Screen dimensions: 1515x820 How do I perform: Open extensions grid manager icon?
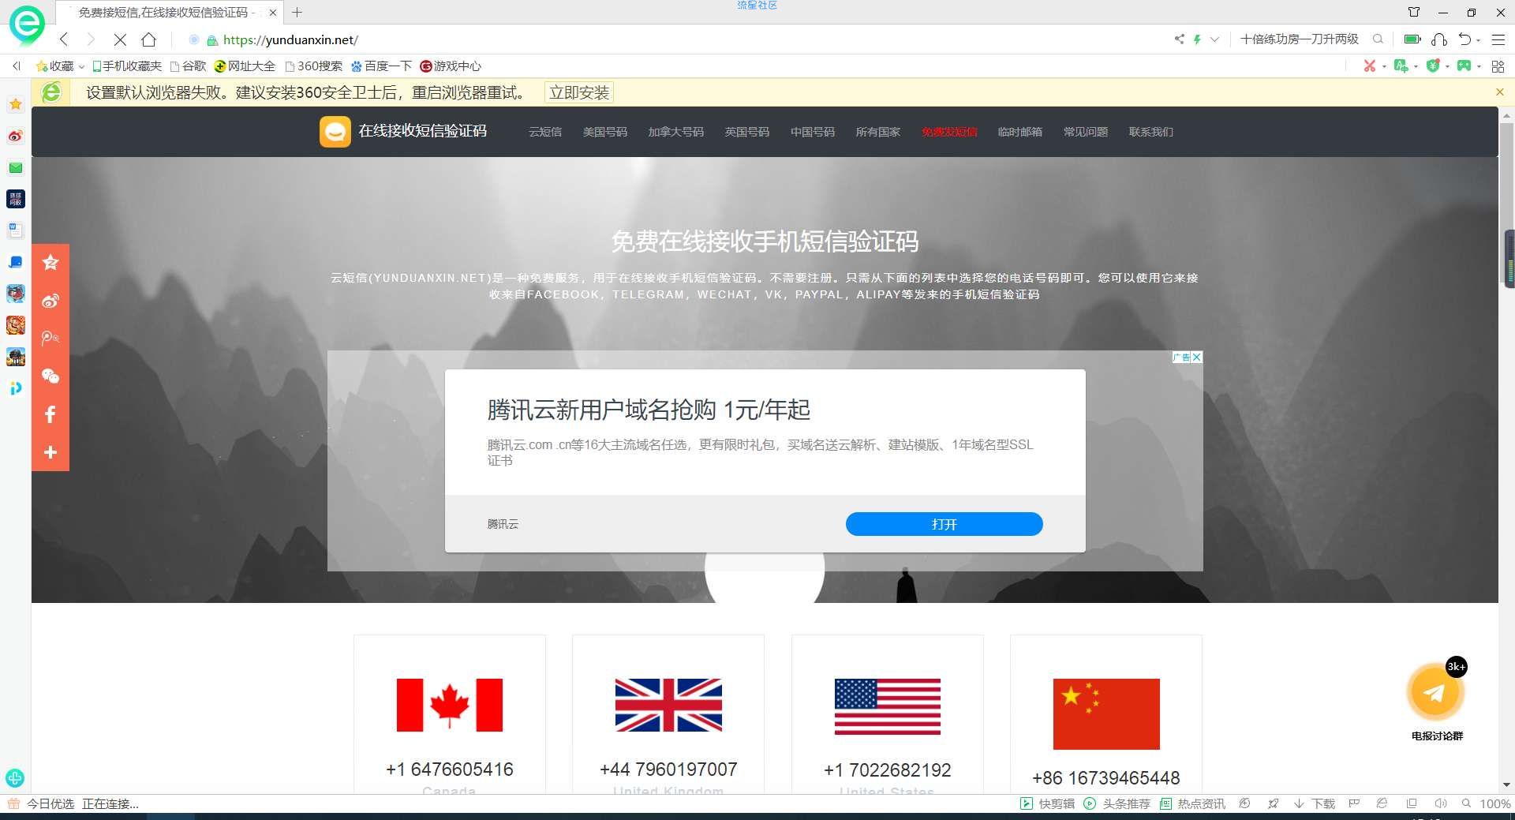[1498, 66]
